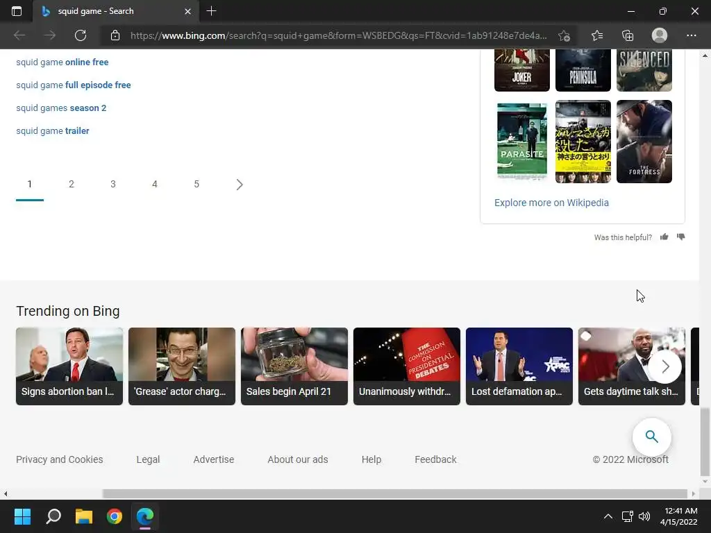Open the Collections panel
Viewport: 711px width, 533px height.
[x=628, y=35]
